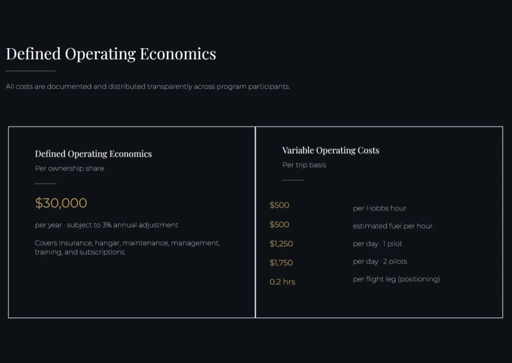Click the $1,750 daily rate

[x=281, y=263]
